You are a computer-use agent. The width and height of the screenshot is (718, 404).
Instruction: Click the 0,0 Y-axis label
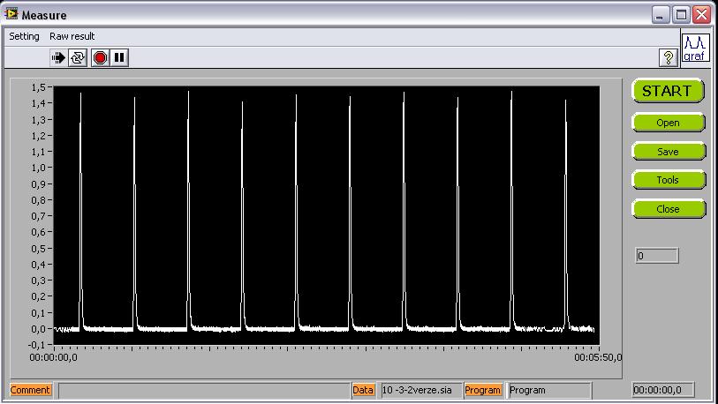coord(39,328)
